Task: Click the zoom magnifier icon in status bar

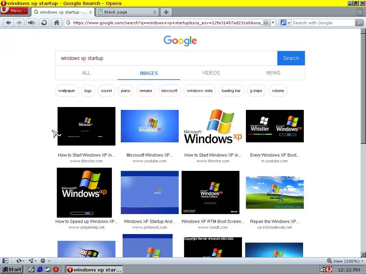Action: point(329,261)
